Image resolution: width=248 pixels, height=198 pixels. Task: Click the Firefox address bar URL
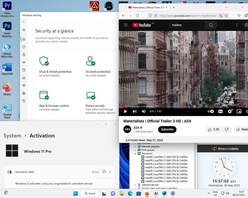click(188, 15)
